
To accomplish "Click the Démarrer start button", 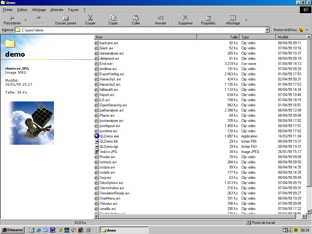I will [12, 230].
